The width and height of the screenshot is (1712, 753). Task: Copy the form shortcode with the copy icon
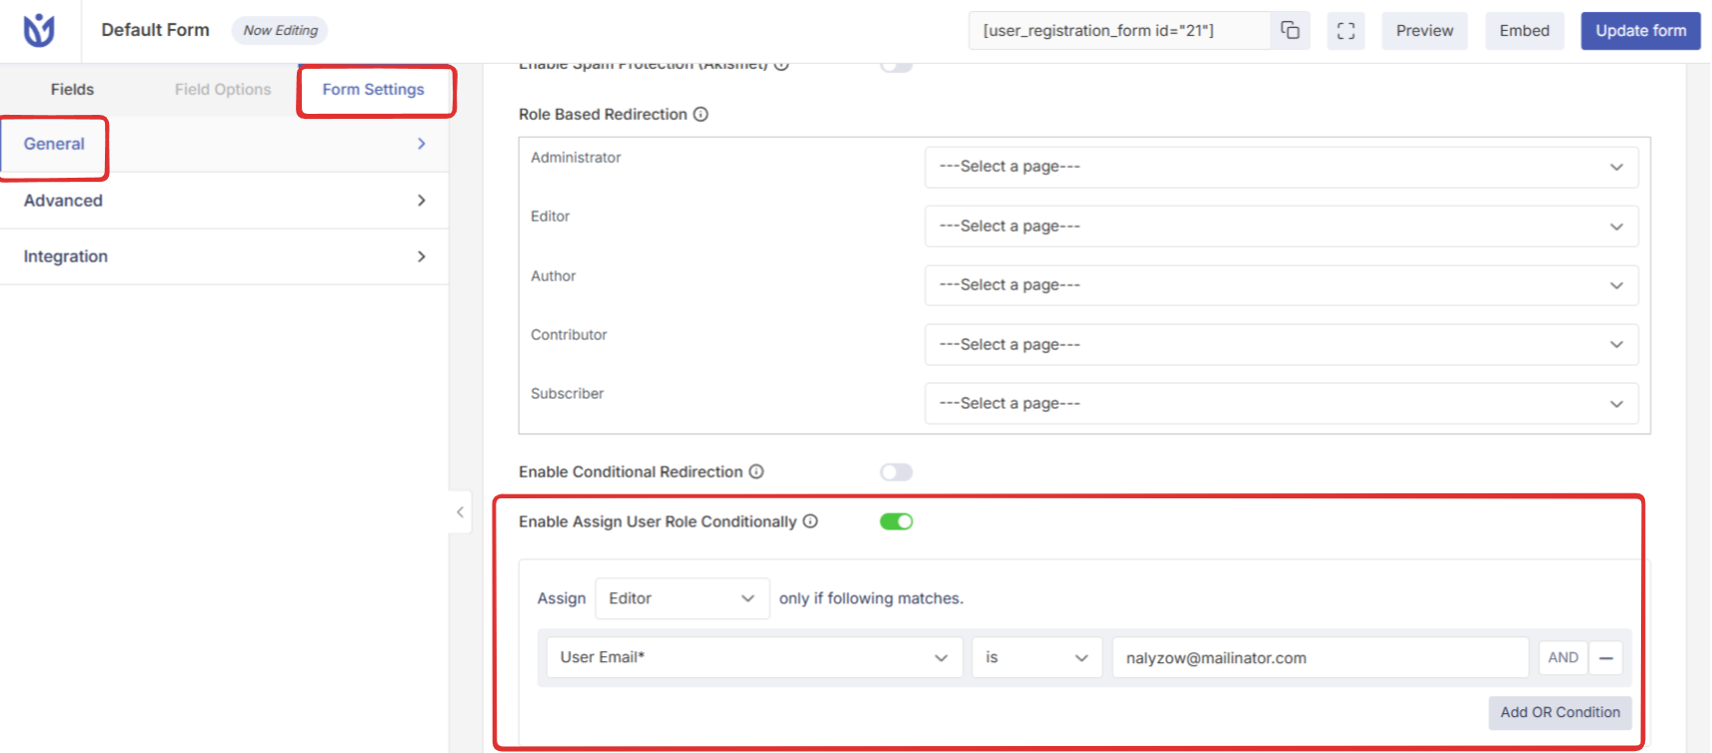pos(1290,31)
